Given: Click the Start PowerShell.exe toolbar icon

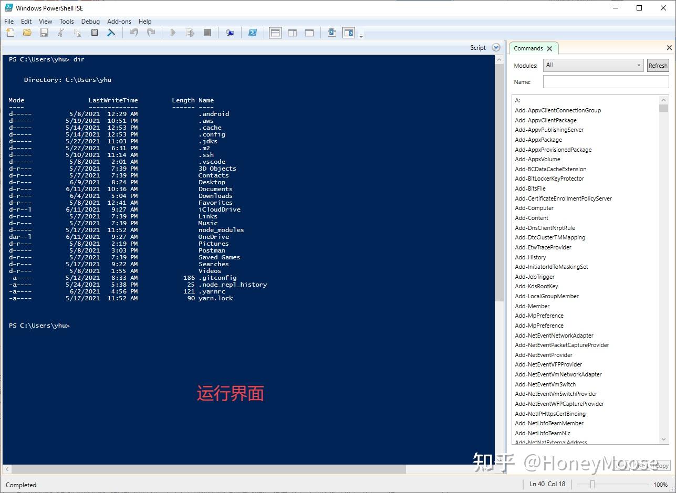Looking at the screenshot, I should coord(253,33).
